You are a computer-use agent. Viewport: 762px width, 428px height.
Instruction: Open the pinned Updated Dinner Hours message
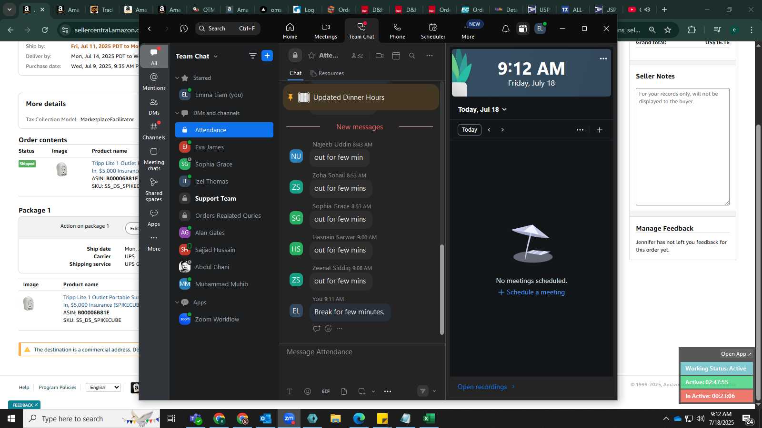(x=361, y=97)
